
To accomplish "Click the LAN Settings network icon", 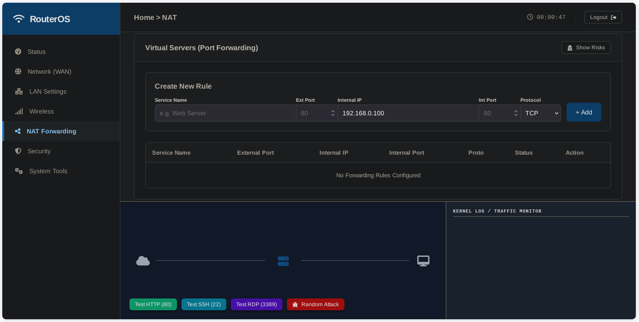I will pos(19,91).
